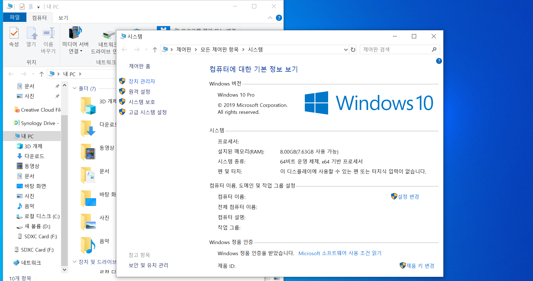Open 미디어 서버 연결 ribbon dropdown
This screenshot has height=281, width=533.
[75, 40]
